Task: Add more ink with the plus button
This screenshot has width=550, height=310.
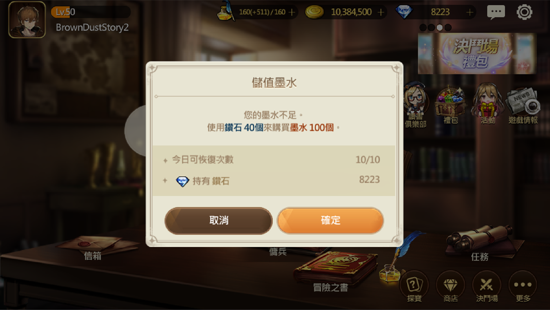Action: (x=292, y=12)
